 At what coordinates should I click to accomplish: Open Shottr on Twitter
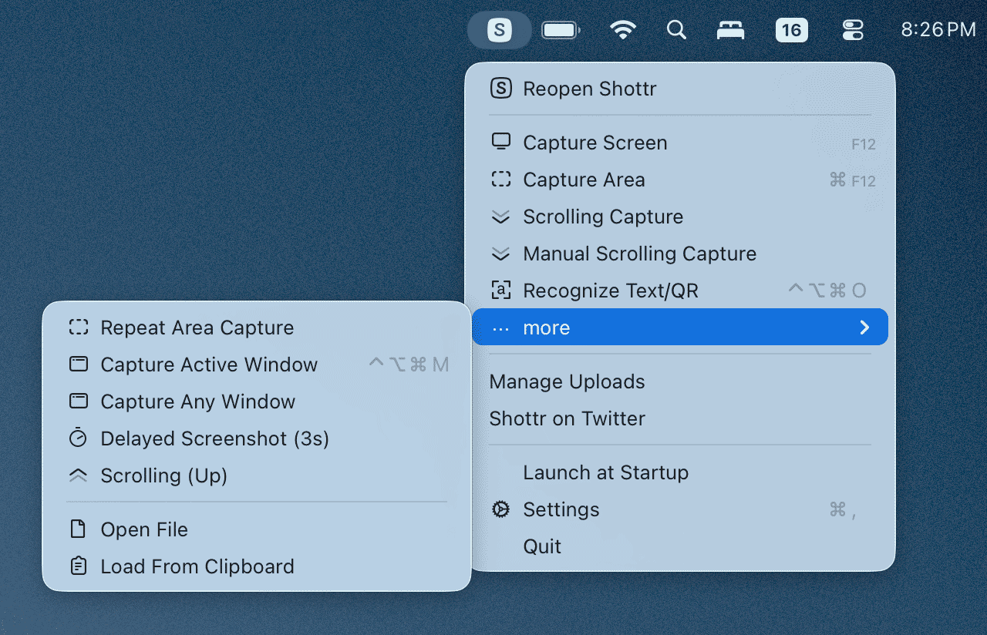pyautogui.click(x=680, y=418)
